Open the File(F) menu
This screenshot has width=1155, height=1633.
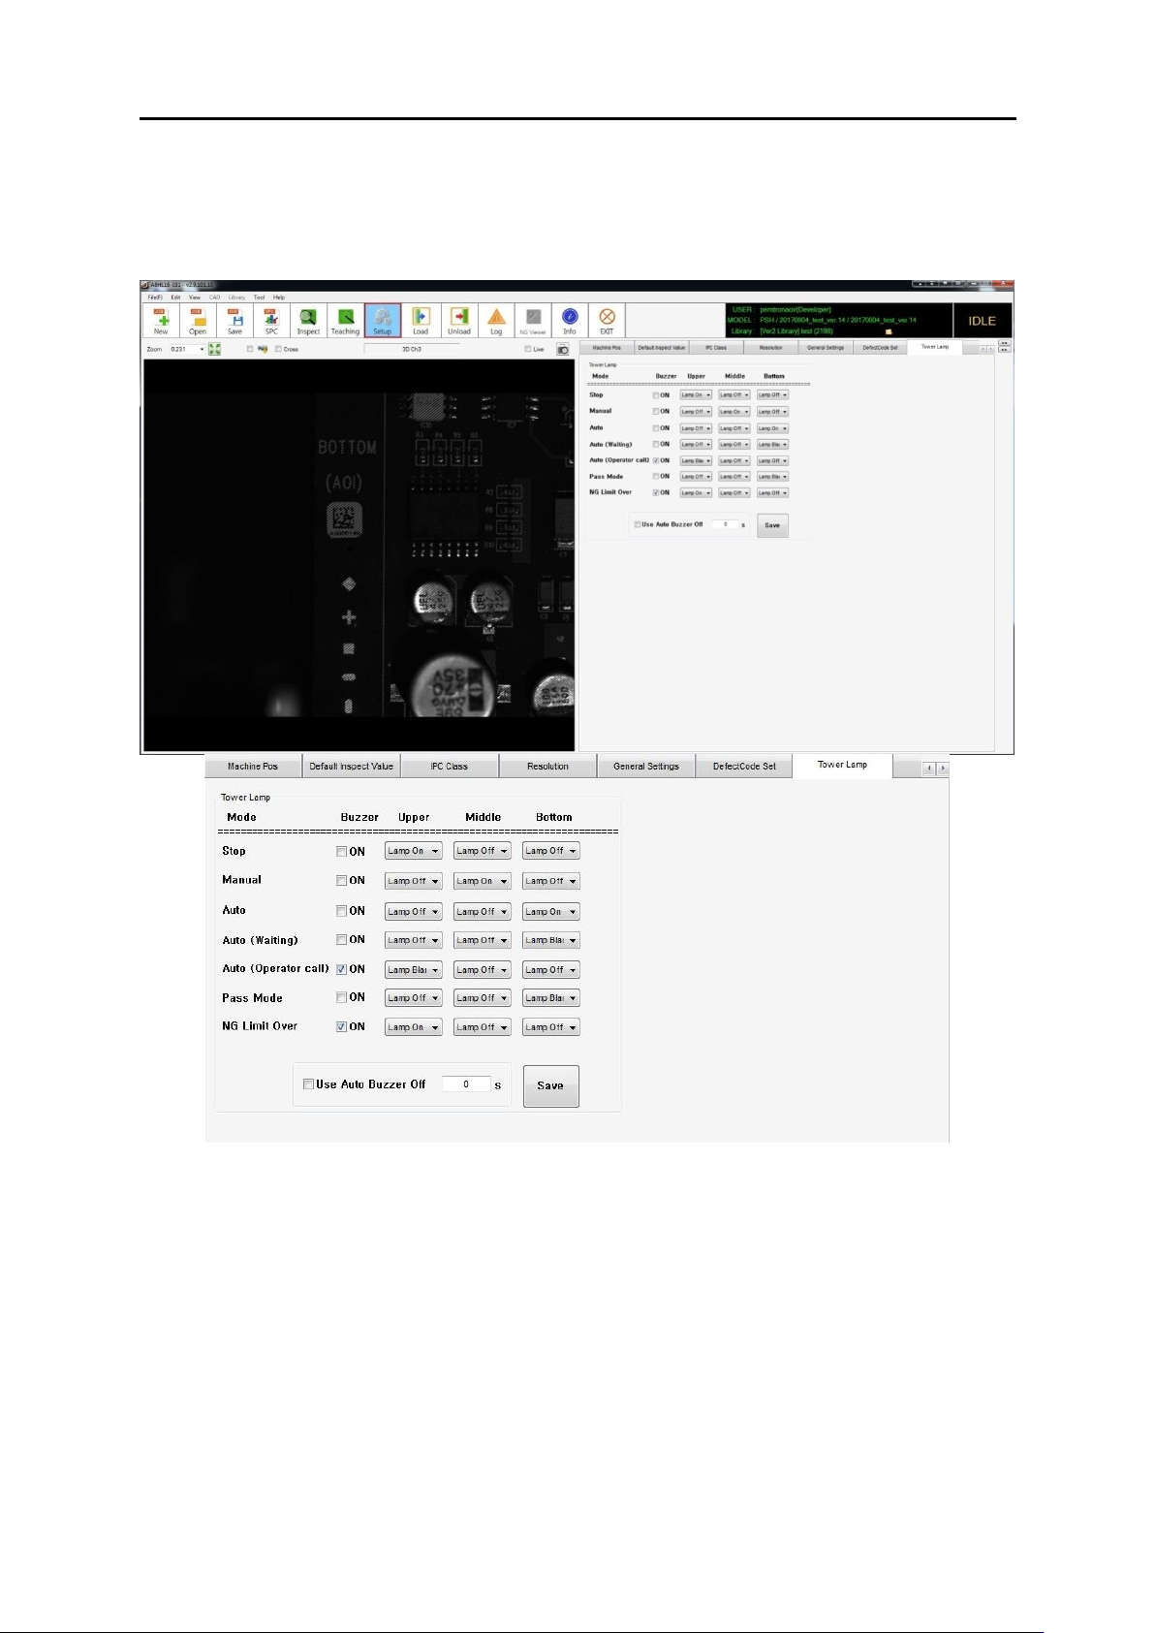pyautogui.click(x=155, y=298)
